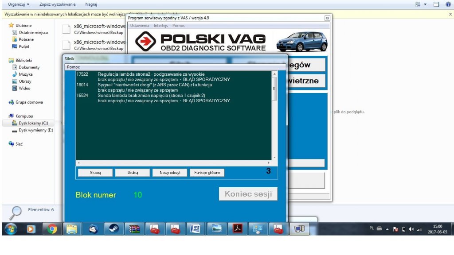Click the fault list horizontal scroll left arrow

pos(78,163)
